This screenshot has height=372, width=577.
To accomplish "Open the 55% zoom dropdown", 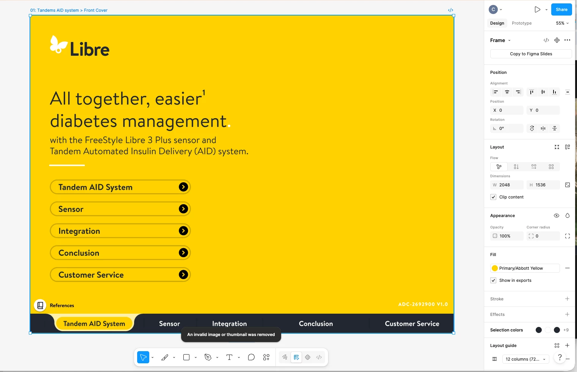I will click(563, 23).
